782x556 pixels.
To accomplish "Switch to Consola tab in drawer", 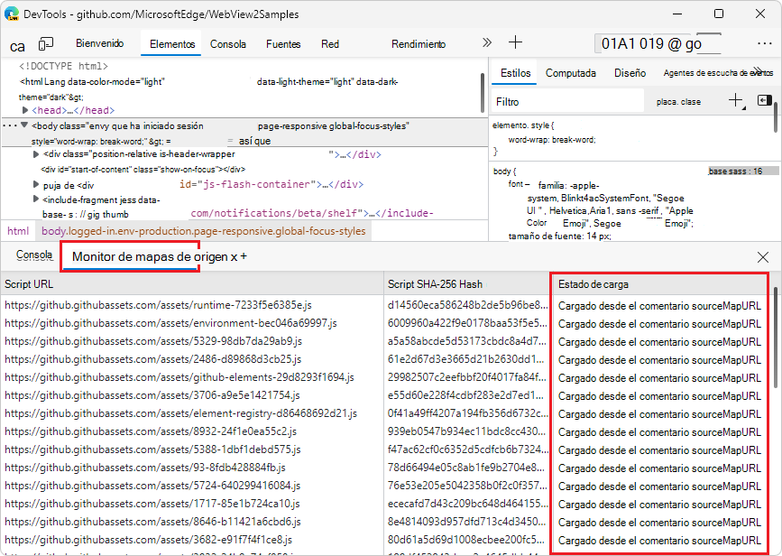I will (x=34, y=255).
